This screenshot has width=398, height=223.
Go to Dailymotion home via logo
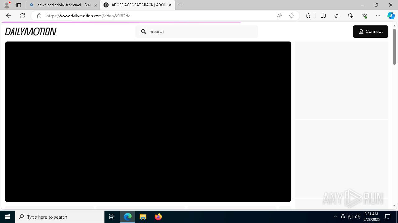(30, 32)
